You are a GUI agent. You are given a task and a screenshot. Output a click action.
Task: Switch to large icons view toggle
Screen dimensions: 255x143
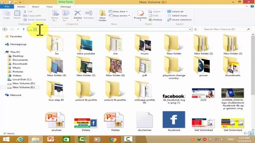click(x=251, y=133)
